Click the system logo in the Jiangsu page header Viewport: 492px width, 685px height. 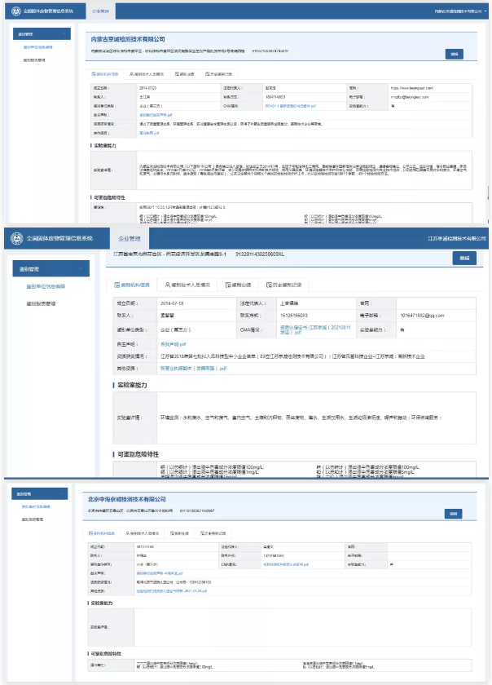click(x=16, y=238)
